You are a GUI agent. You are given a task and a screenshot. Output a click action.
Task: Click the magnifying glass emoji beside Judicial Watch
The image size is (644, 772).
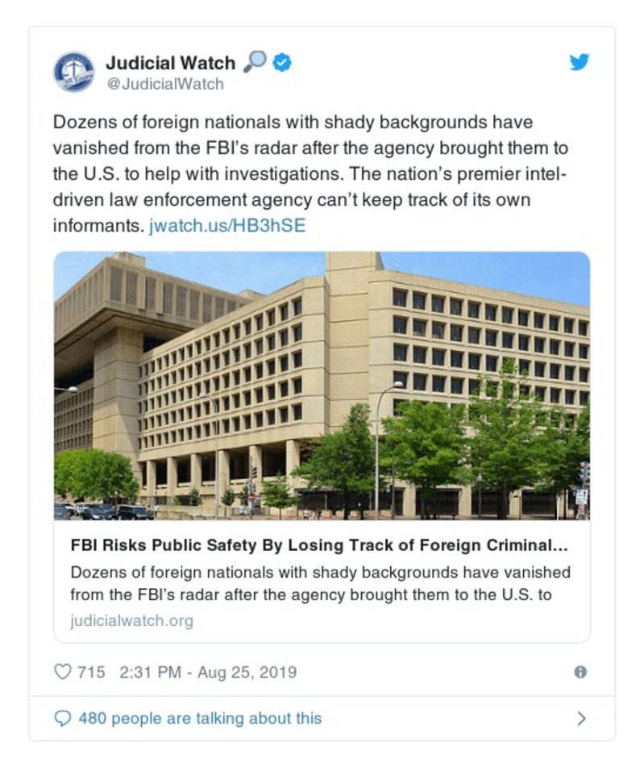[255, 62]
